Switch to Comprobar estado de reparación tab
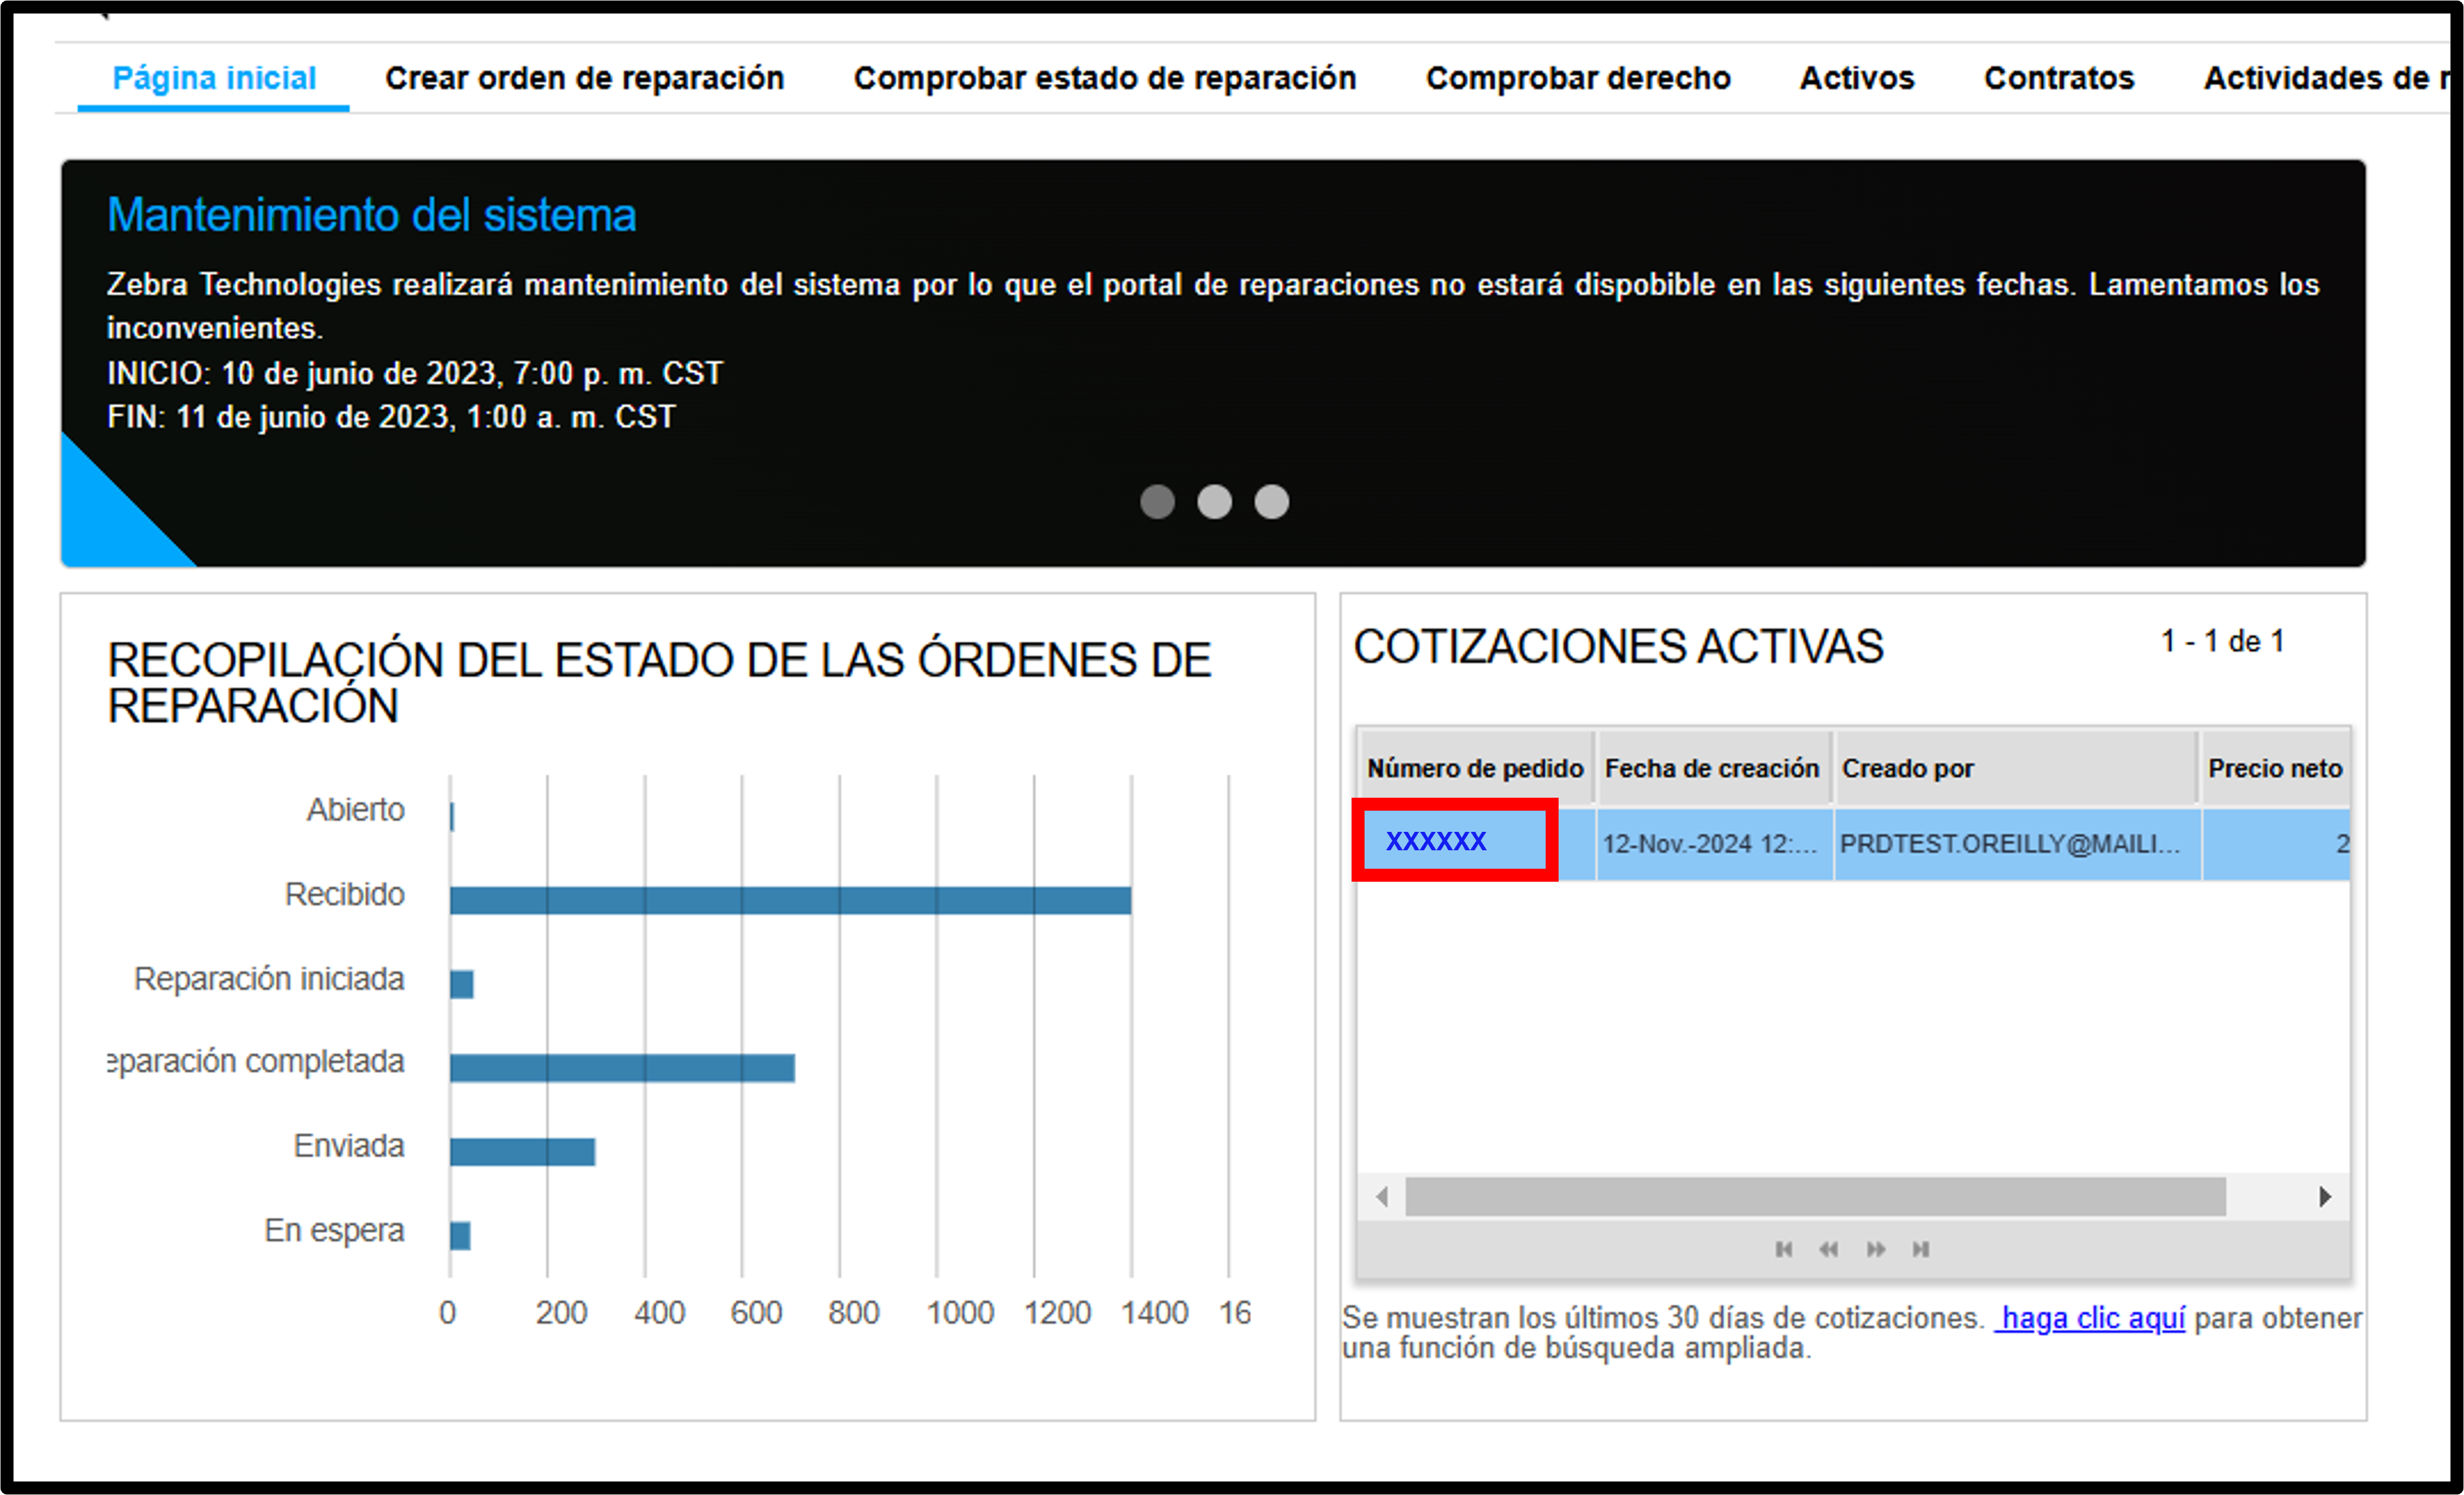 (x=1104, y=78)
